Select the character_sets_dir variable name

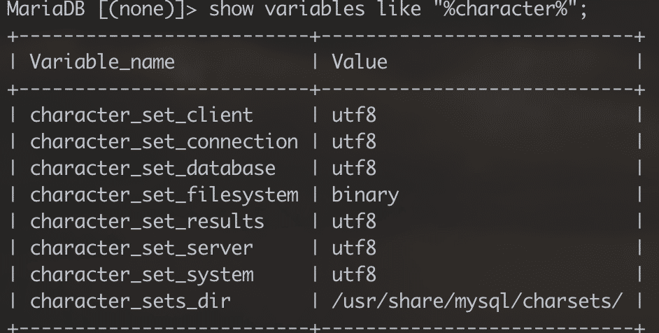130,302
